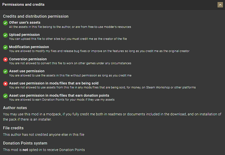Click the modpack usage paragraph under Author notes

pos(112,117)
